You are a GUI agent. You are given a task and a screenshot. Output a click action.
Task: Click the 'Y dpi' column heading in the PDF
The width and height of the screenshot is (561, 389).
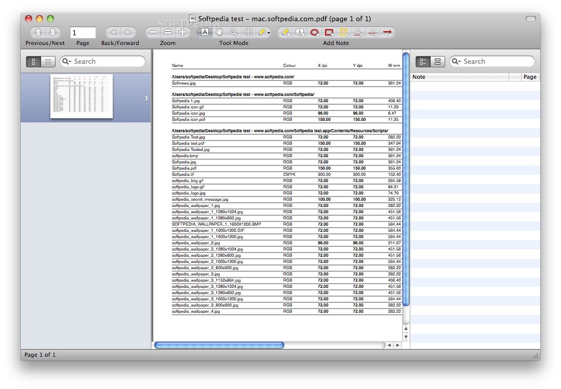(357, 65)
